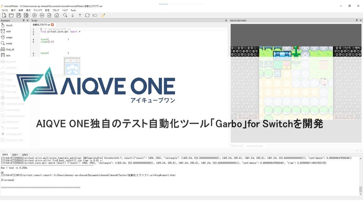
Task: Click the 'from airtest.core.api import *' code line
Action: point(60,32)
